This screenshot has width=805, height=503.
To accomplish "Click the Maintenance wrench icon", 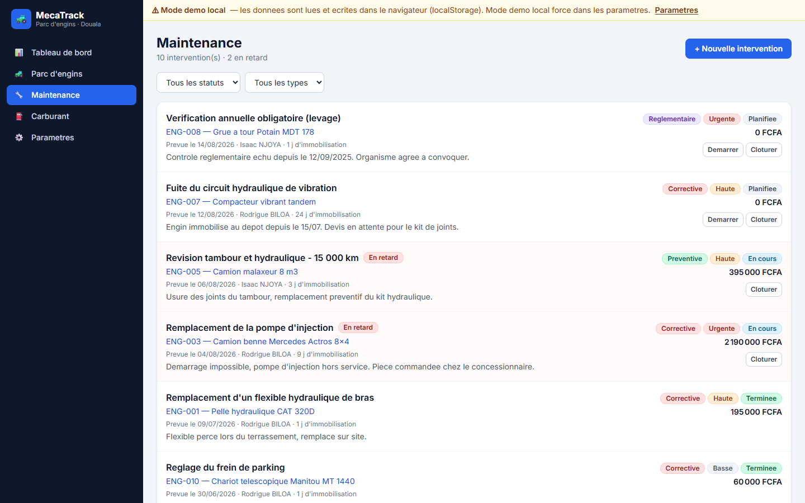I will point(19,95).
